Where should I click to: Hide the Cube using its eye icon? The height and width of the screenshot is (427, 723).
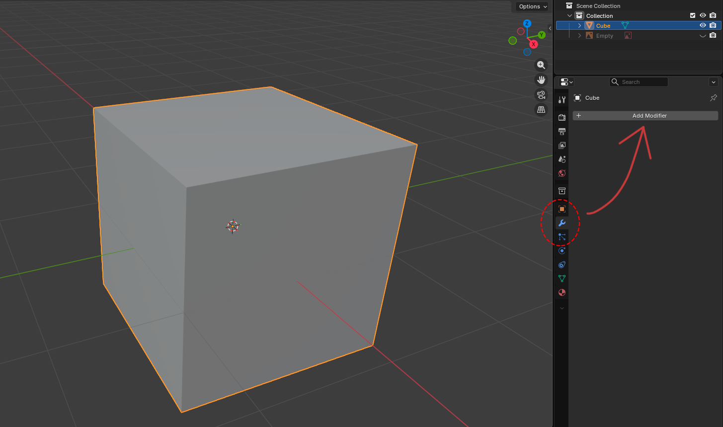[703, 26]
